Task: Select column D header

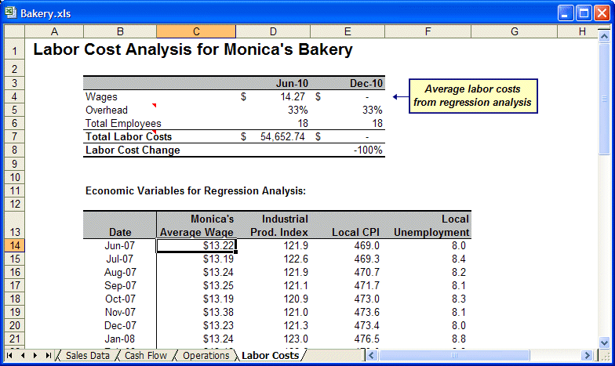Action: point(273,31)
